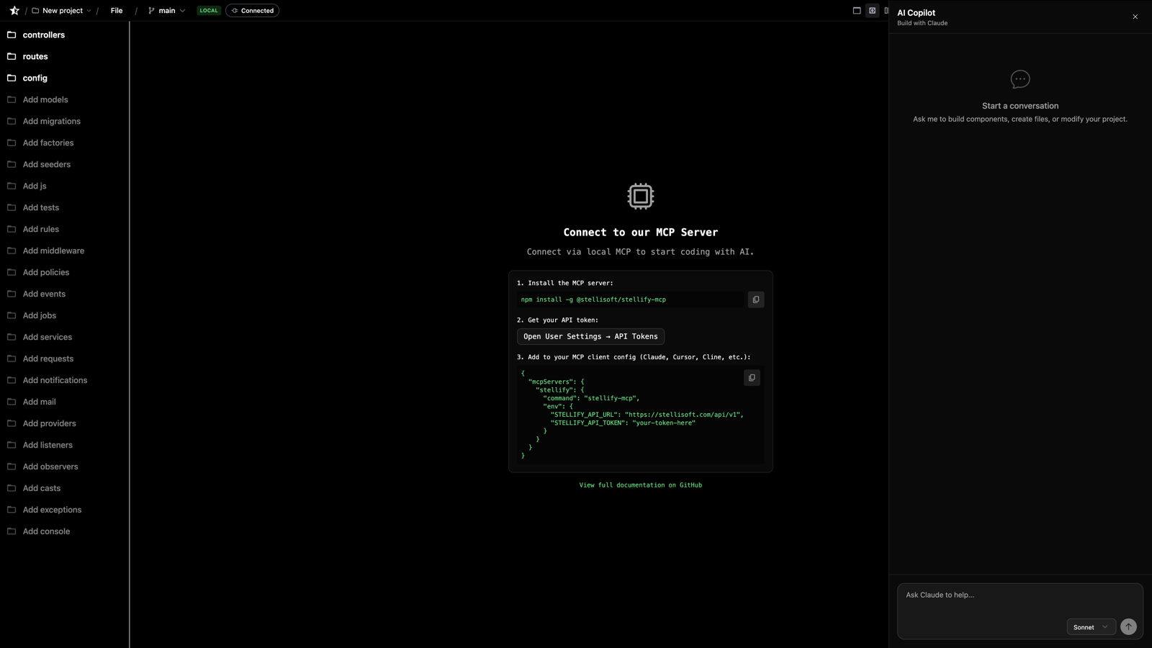Click the chat bubble icon above Start a conversation
The image size is (1152, 648).
[1020, 79]
